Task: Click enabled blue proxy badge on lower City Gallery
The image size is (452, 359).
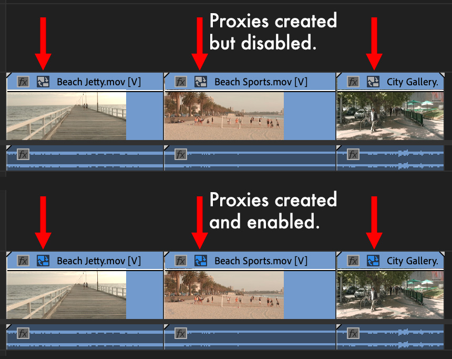Action: tap(373, 261)
